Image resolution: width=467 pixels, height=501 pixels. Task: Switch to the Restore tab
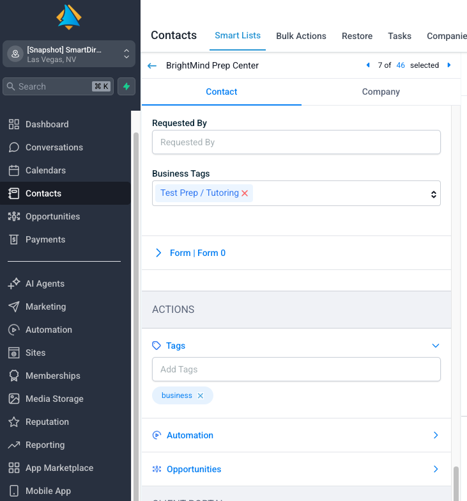point(357,36)
